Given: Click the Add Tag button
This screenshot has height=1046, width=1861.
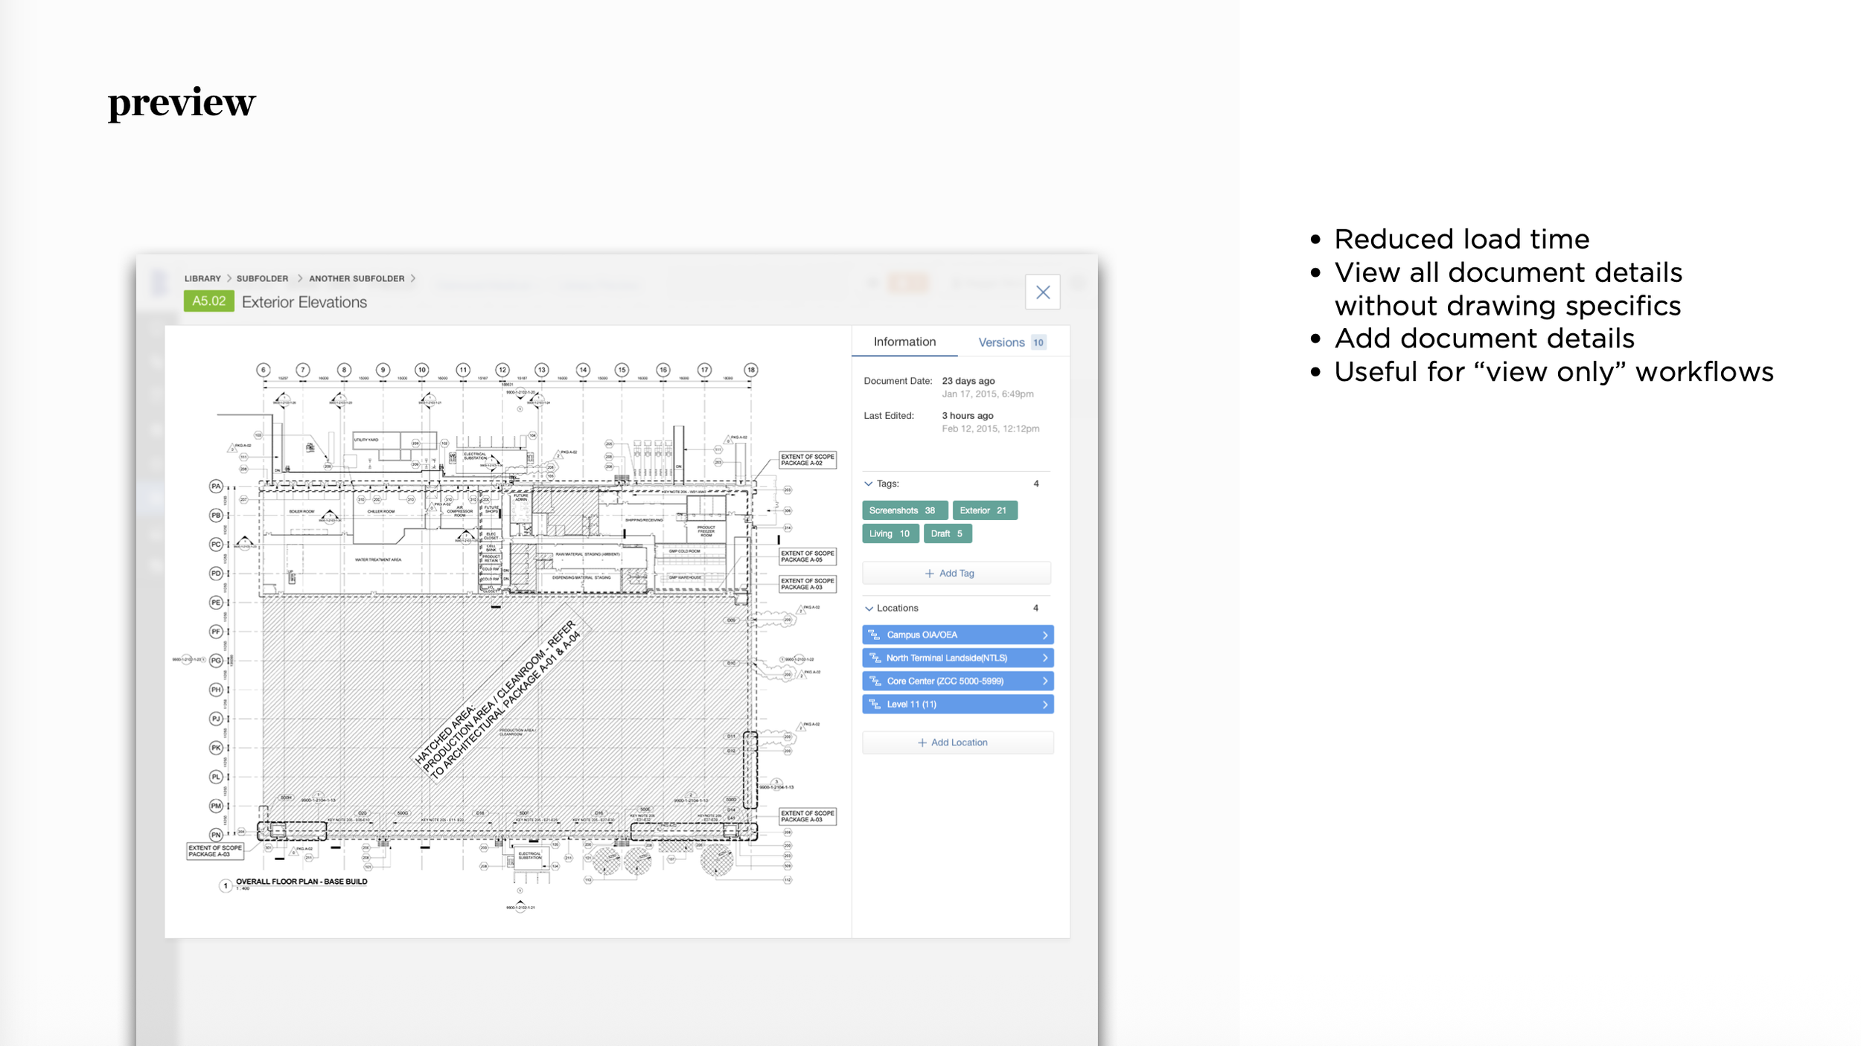Looking at the screenshot, I should [956, 573].
